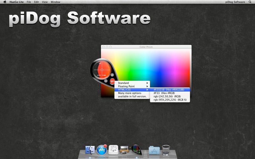Screen dimensions: 255x159
Task: Open Finder from the Dock
Action: tap(90, 149)
